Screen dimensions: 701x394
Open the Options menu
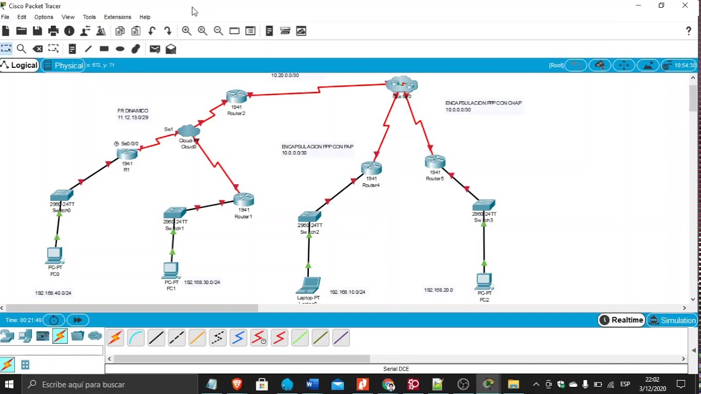[44, 17]
